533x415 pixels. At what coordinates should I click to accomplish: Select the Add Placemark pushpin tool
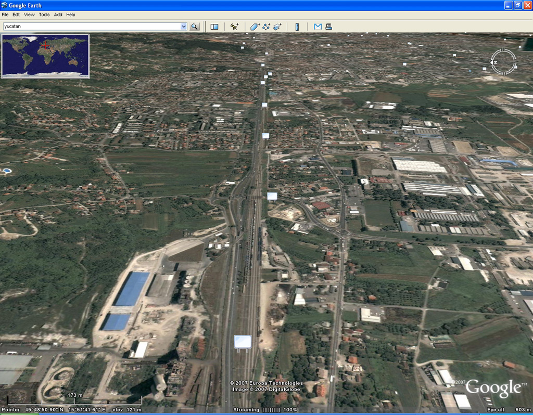tap(234, 27)
